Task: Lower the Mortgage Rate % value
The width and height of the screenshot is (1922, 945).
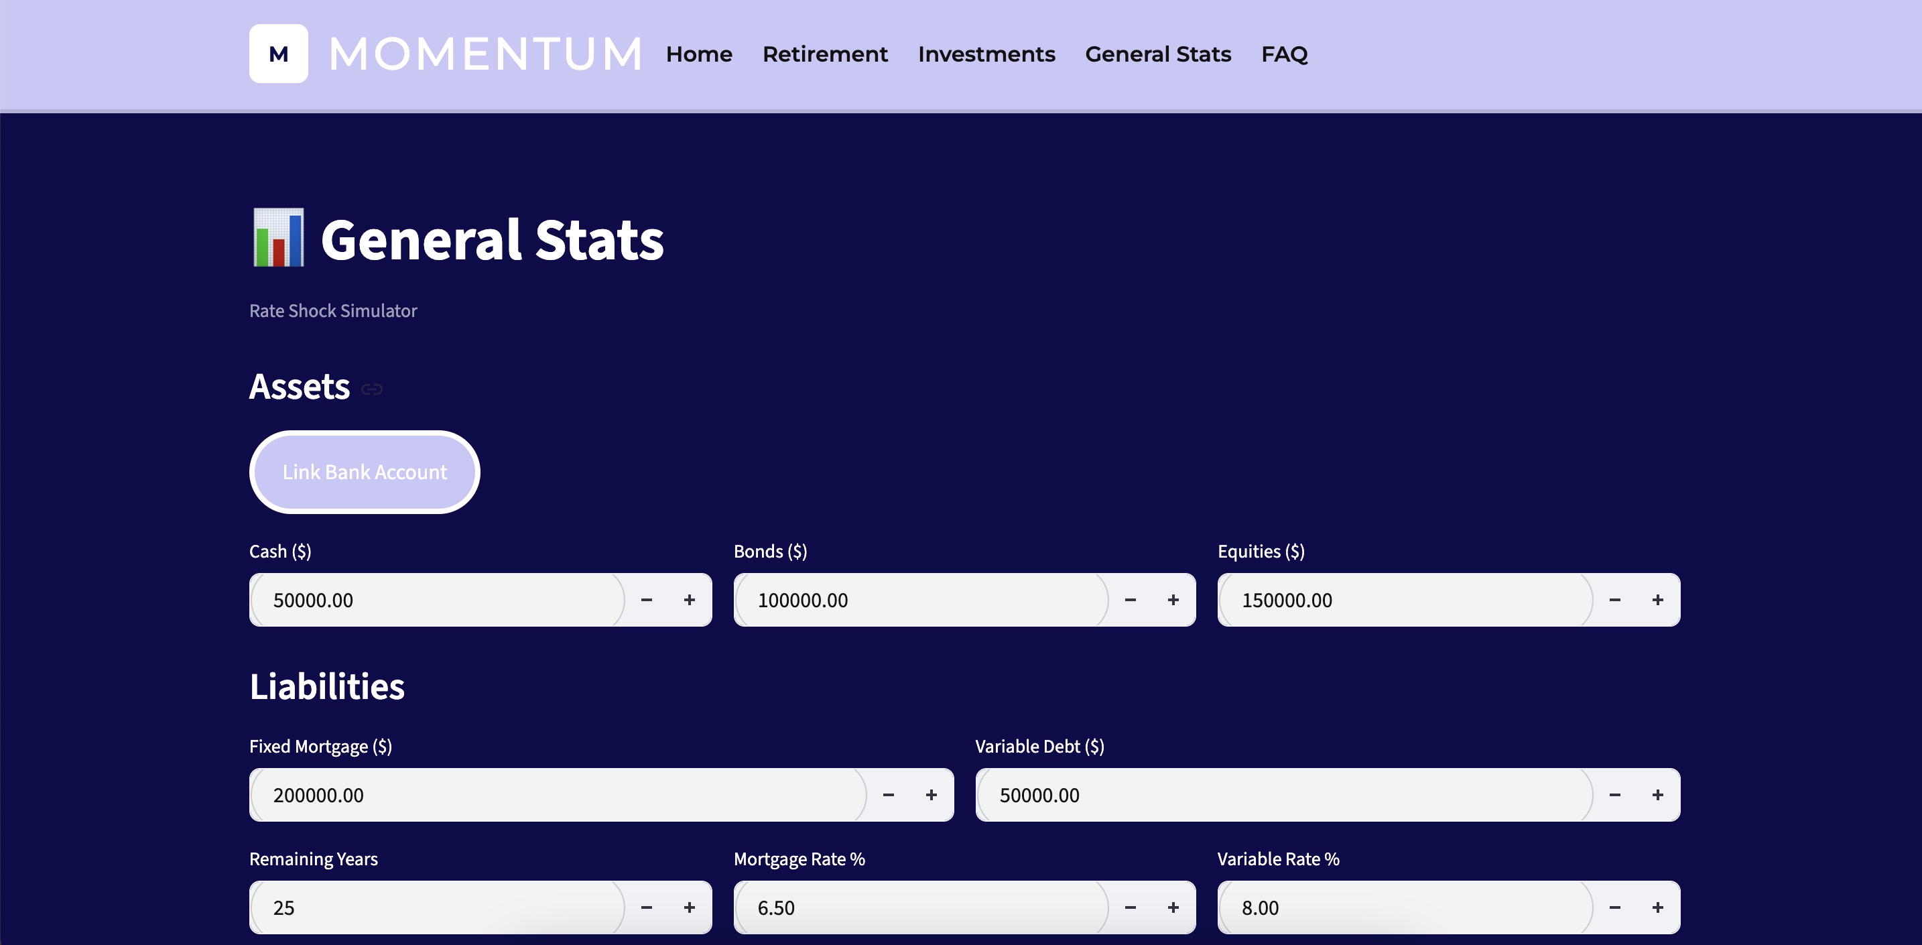Action: [x=1131, y=907]
